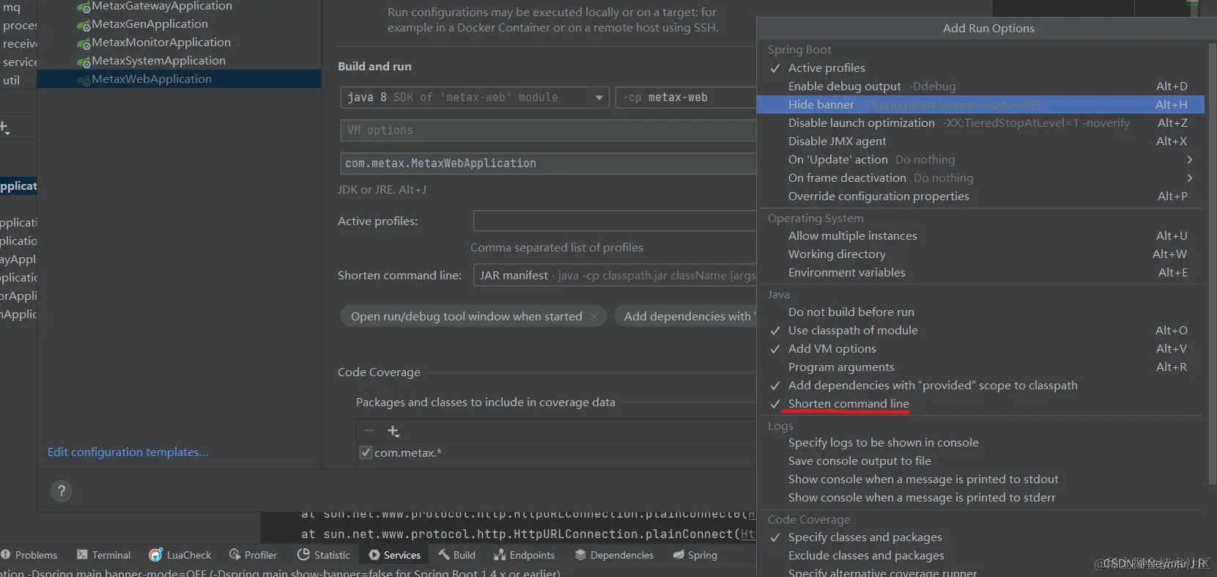Select MetaxGatewayApplication run configuration icon
1217x577 pixels.
(x=84, y=7)
